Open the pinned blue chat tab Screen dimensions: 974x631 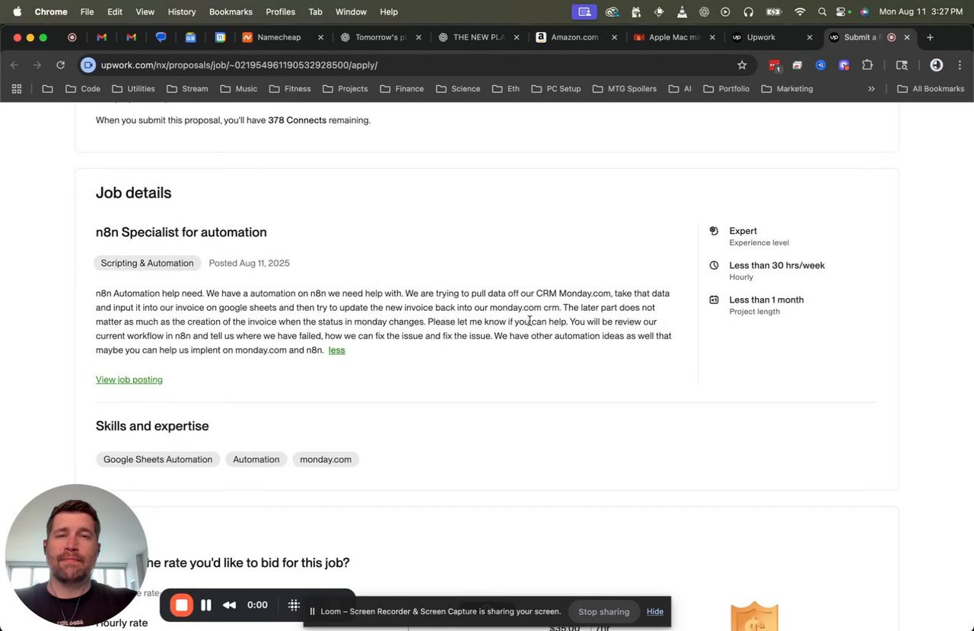click(x=161, y=37)
